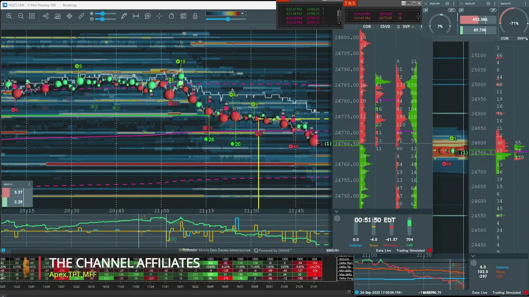The width and height of the screenshot is (529, 297).
Task: Click the up arrow in T&S window
Action: click(418, 14)
